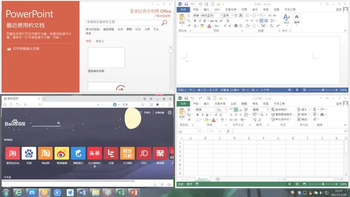Screen dimensions: 350x197
Task: Open the conditional formatting (条件格式) dropdown in Excel
Action: 280,109
